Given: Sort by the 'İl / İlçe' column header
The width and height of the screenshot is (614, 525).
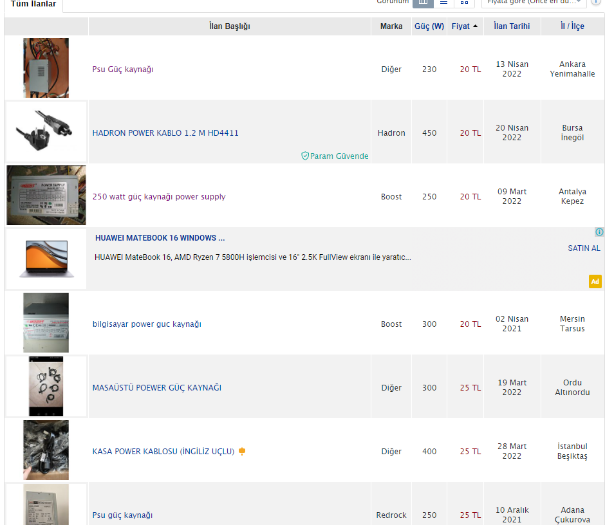Looking at the screenshot, I should pyautogui.click(x=572, y=26).
